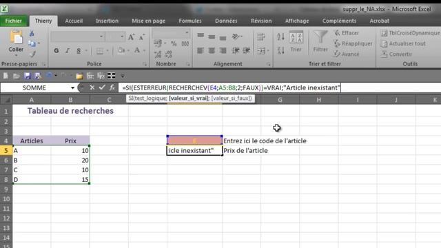
Task: Click the merge and center icon
Action: click(x=261, y=51)
